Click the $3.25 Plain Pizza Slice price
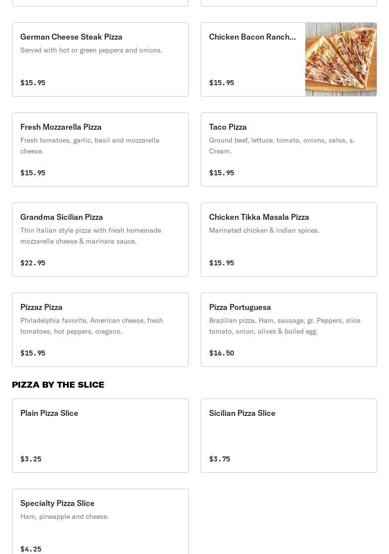This screenshot has height=554, width=389. point(31,459)
